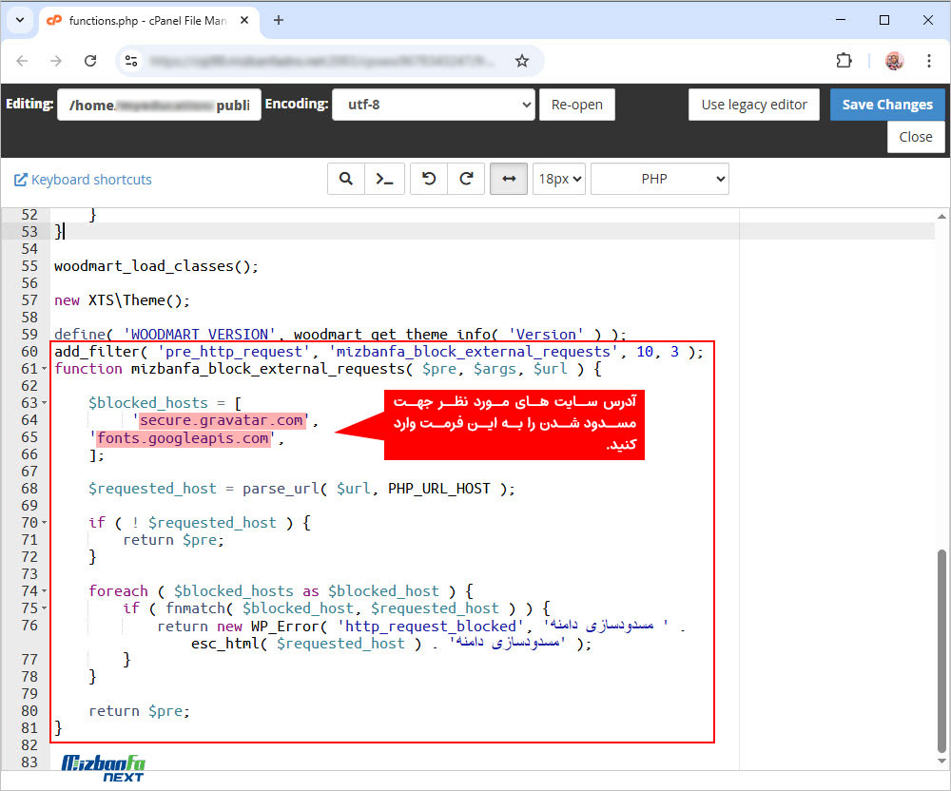Undo the last edit with undo arrow
Image resolution: width=951 pixels, height=791 pixels.
point(429,179)
